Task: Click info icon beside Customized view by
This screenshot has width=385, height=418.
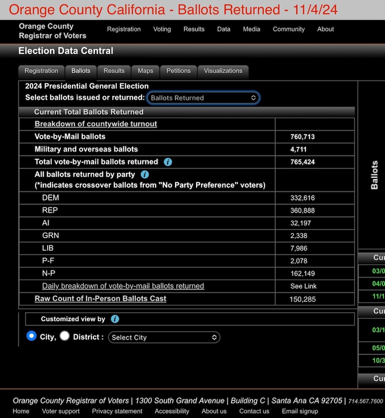Action: coord(115,319)
